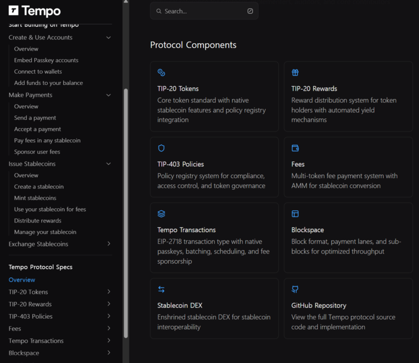The height and width of the screenshot is (363, 419).
Task: Collapse the Create & Use Accounts section
Action: pos(108,38)
